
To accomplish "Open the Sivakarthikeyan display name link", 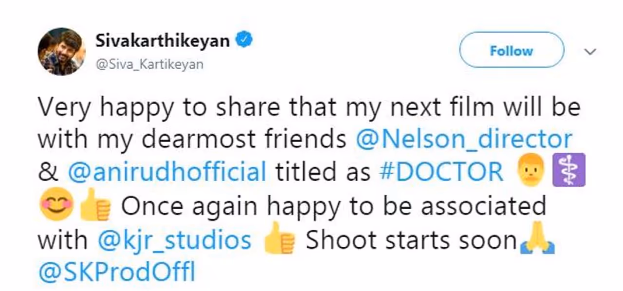I will pos(162,40).
